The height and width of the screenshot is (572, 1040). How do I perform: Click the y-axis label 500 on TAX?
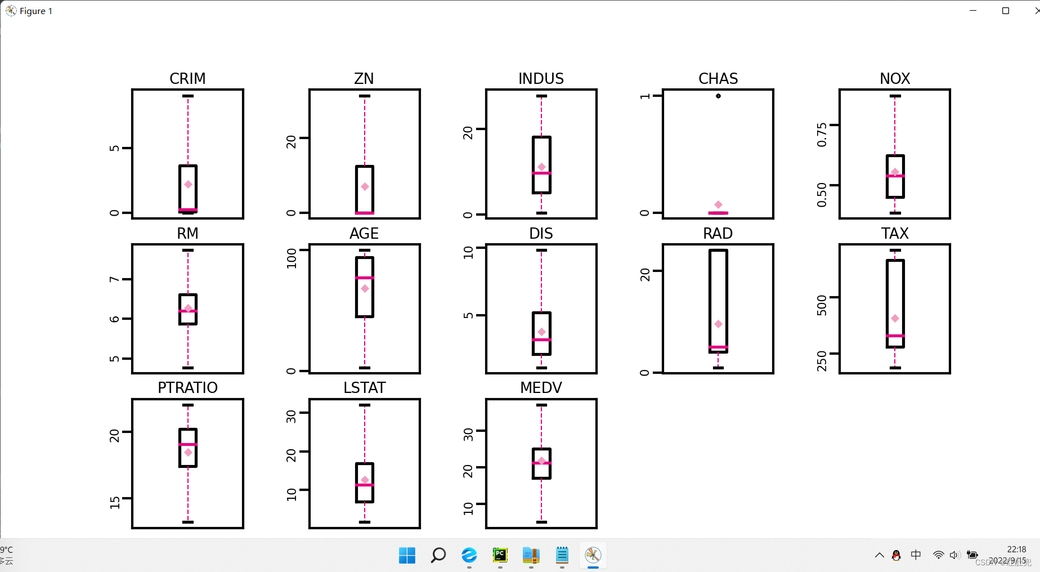click(x=822, y=305)
